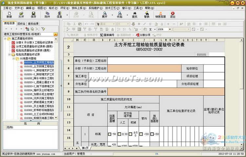The height and width of the screenshot is (157, 246).
Task: Click the undo arrow icon
Action: (87, 24)
